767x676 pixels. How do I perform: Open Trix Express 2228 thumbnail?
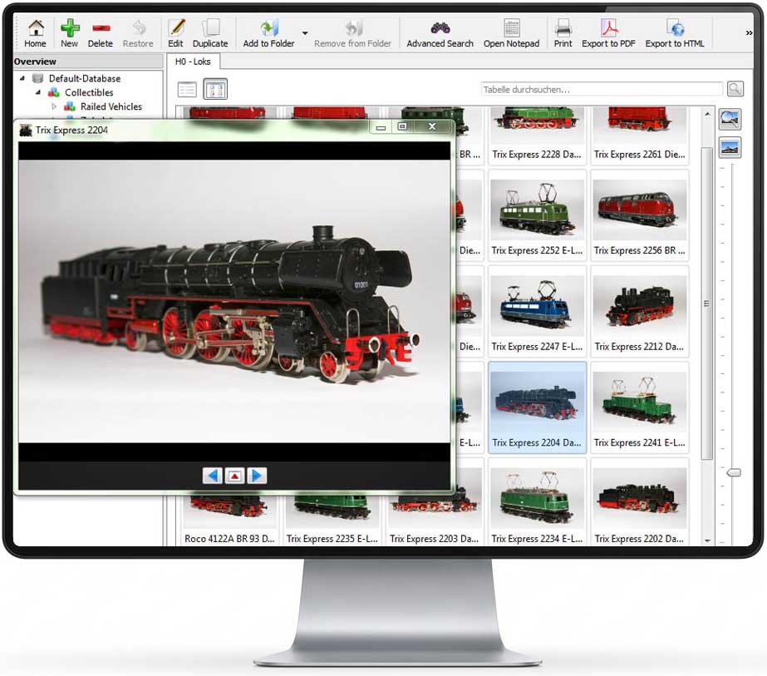pyautogui.click(x=537, y=135)
